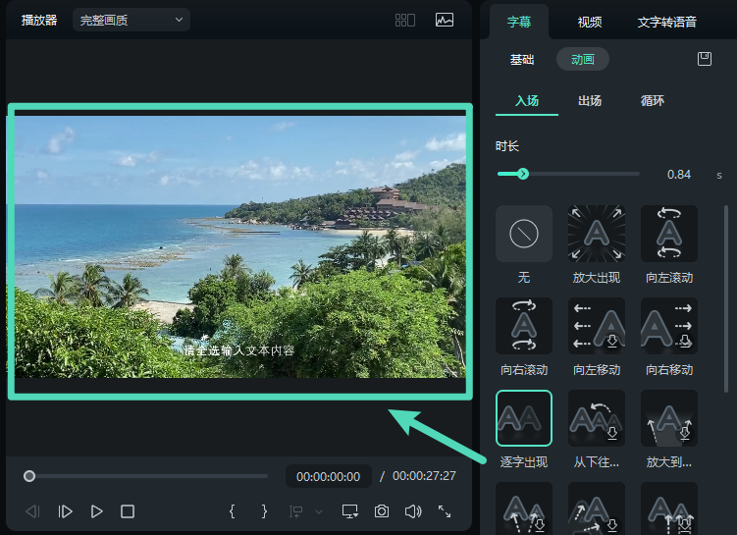Set mark in with left brace icon

(x=232, y=511)
